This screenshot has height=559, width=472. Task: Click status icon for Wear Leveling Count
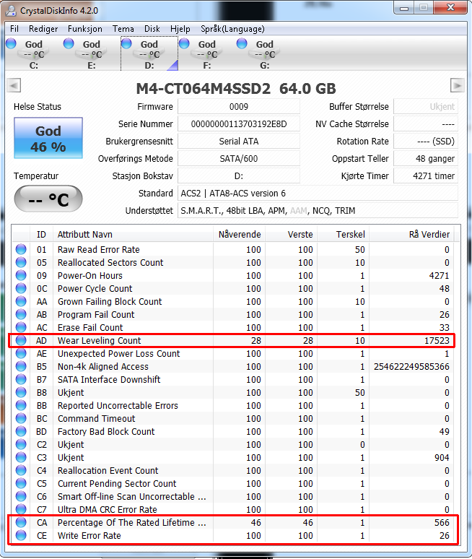pos(21,340)
